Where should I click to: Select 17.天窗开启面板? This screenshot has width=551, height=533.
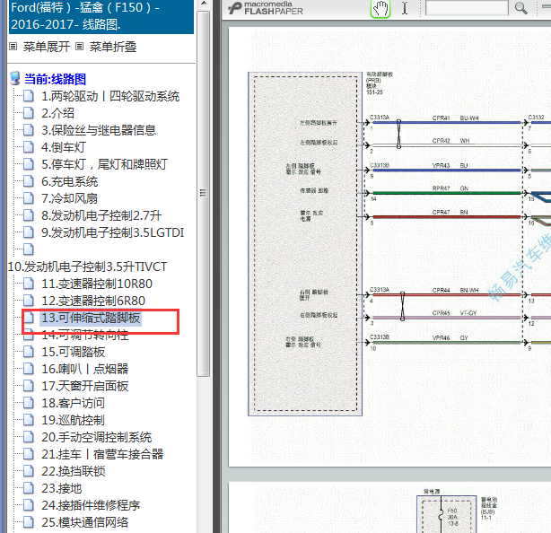tap(85, 386)
